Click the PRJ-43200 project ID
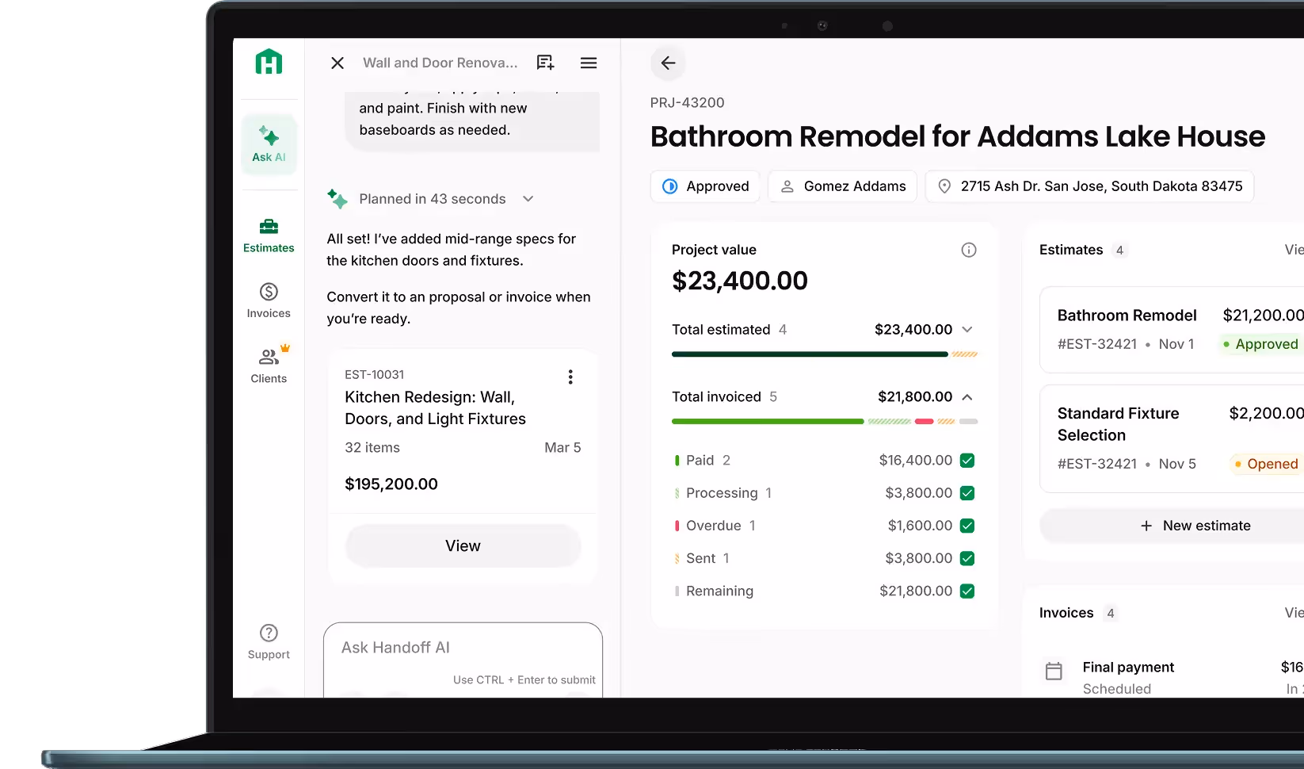The width and height of the screenshot is (1304, 769). pyautogui.click(x=687, y=103)
